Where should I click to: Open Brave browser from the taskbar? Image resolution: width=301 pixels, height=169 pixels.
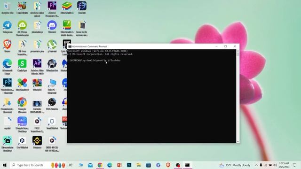point(168,165)
